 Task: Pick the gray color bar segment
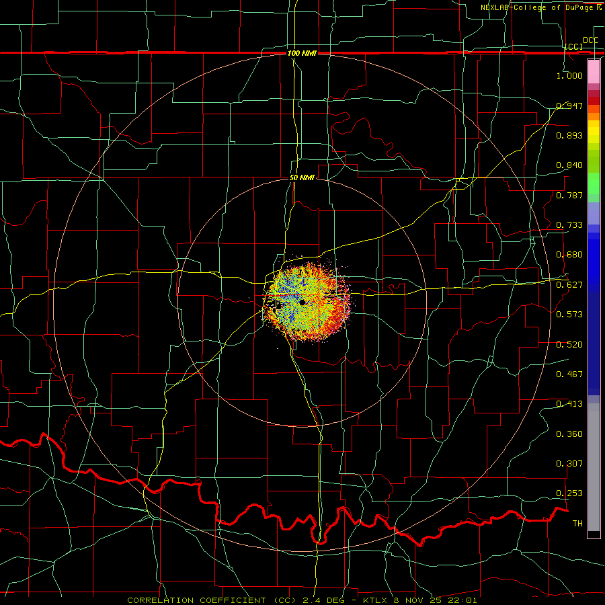(x=594, y=467)
